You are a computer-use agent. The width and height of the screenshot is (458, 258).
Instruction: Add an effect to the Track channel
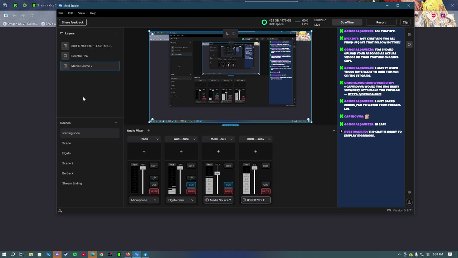coord(144,151)
